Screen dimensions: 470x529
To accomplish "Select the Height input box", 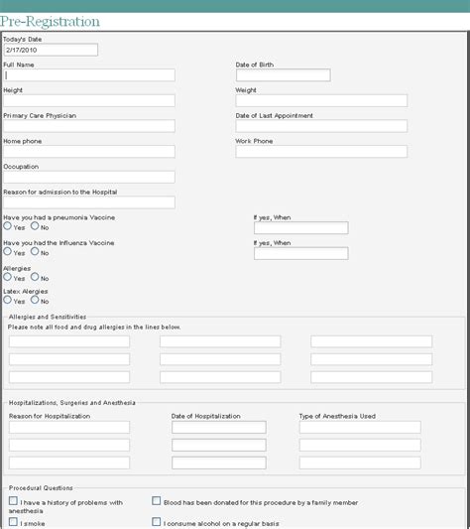I will click(x=89, y=100).
